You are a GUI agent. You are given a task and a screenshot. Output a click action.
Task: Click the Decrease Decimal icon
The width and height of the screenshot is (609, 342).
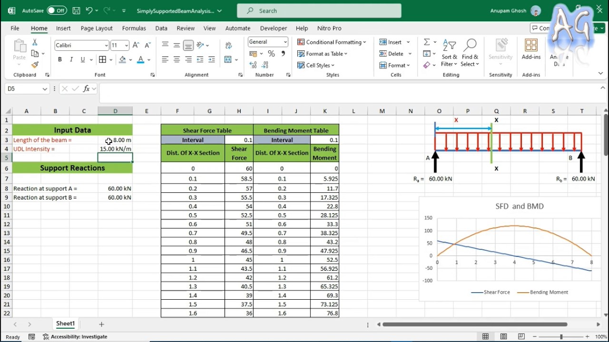pos(265,65)
